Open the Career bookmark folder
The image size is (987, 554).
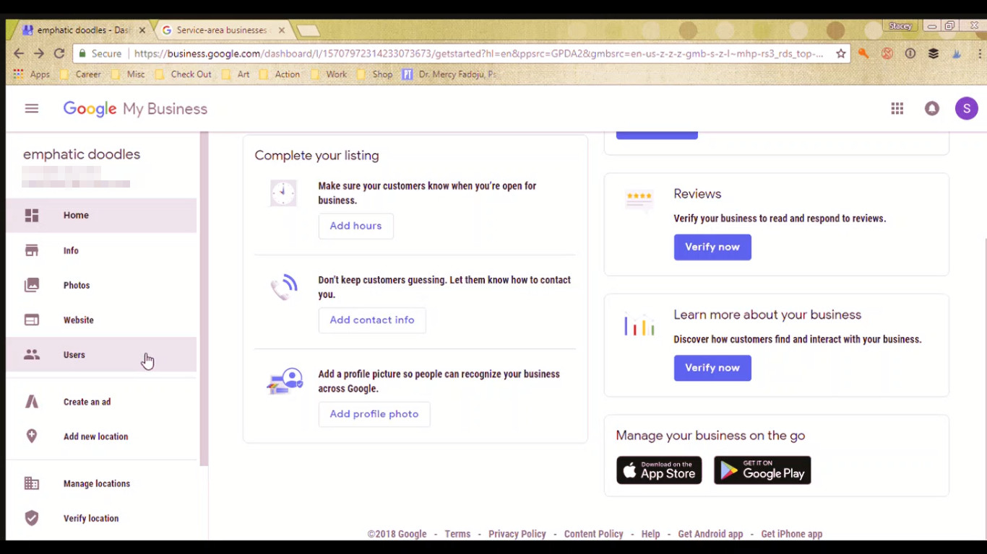(81, 74)
